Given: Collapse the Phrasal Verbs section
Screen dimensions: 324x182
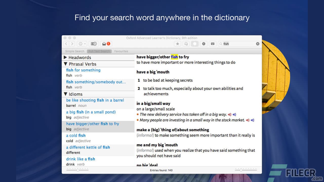Looking at the screenshot, I should pos(66,64).
